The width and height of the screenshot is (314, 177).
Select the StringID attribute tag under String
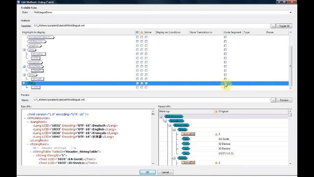pyautogui.click(x=38, y=79)
